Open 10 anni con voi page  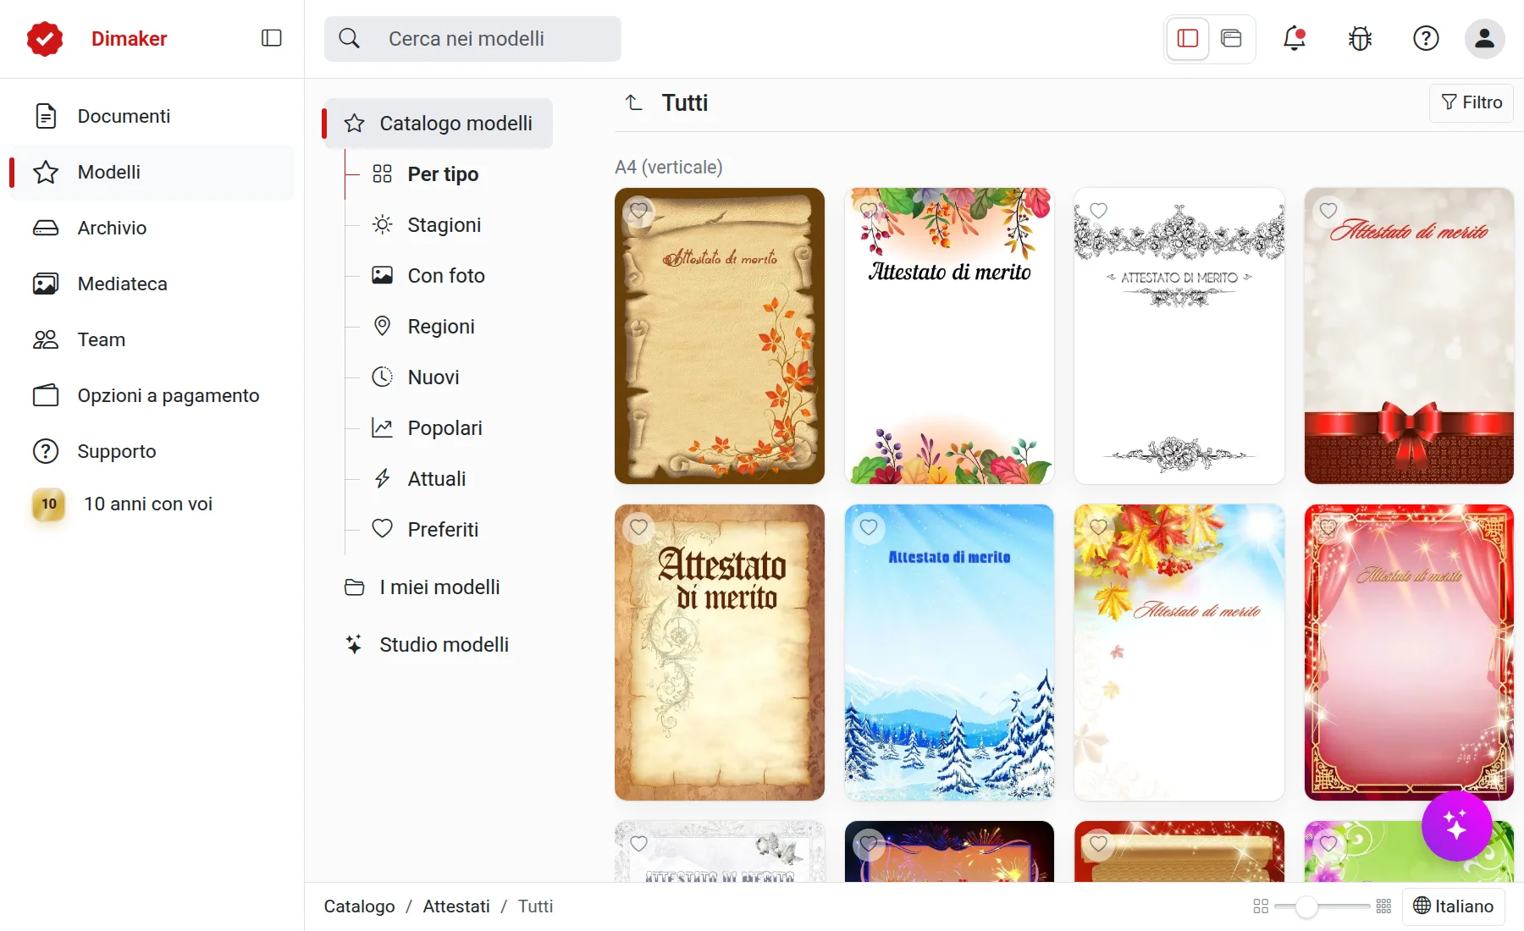(152, 504)
